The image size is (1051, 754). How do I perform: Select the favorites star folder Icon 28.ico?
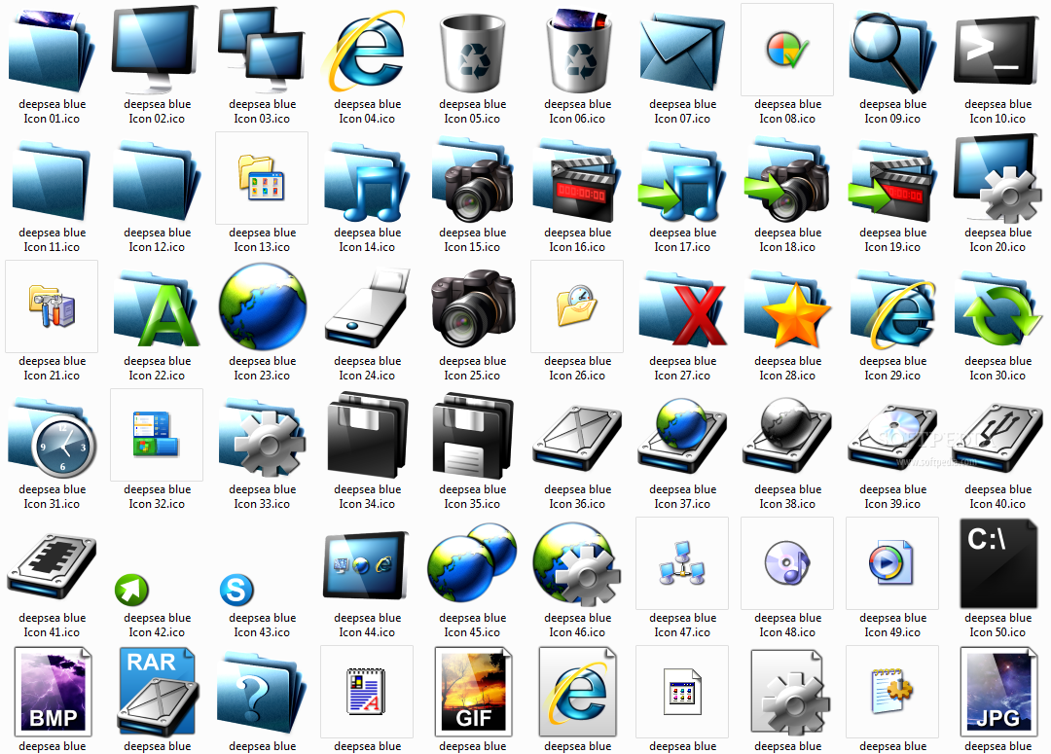(x=788, y=308)
